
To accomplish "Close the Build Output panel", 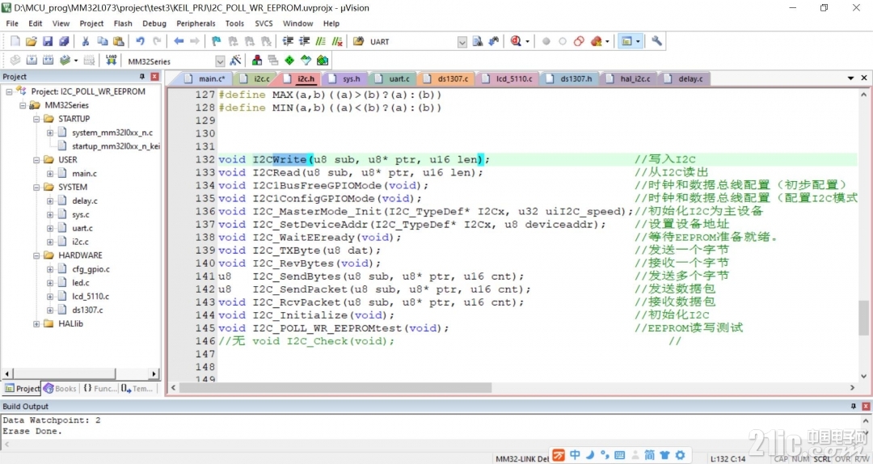I will click(x=866, y=407).
